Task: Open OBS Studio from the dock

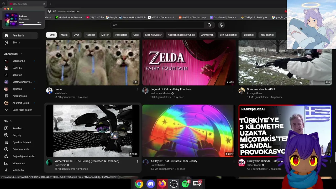Action: click(174, 184)
